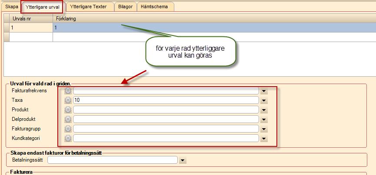Open the Betalningssätt dropdown arrow
Viewport: 376px width, 175px height.
(x=183, y=160)
